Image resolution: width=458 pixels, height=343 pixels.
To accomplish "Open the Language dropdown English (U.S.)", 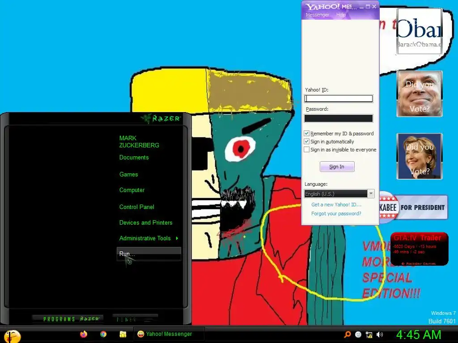I will pyautogui.click(x=339, y=194).
